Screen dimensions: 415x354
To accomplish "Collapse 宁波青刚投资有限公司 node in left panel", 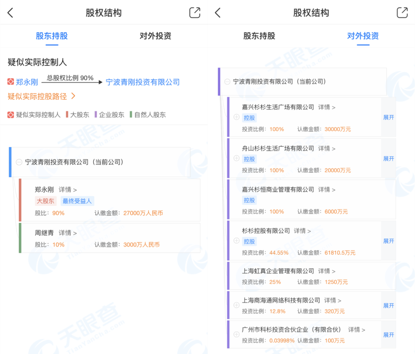I will click(19, 162).
